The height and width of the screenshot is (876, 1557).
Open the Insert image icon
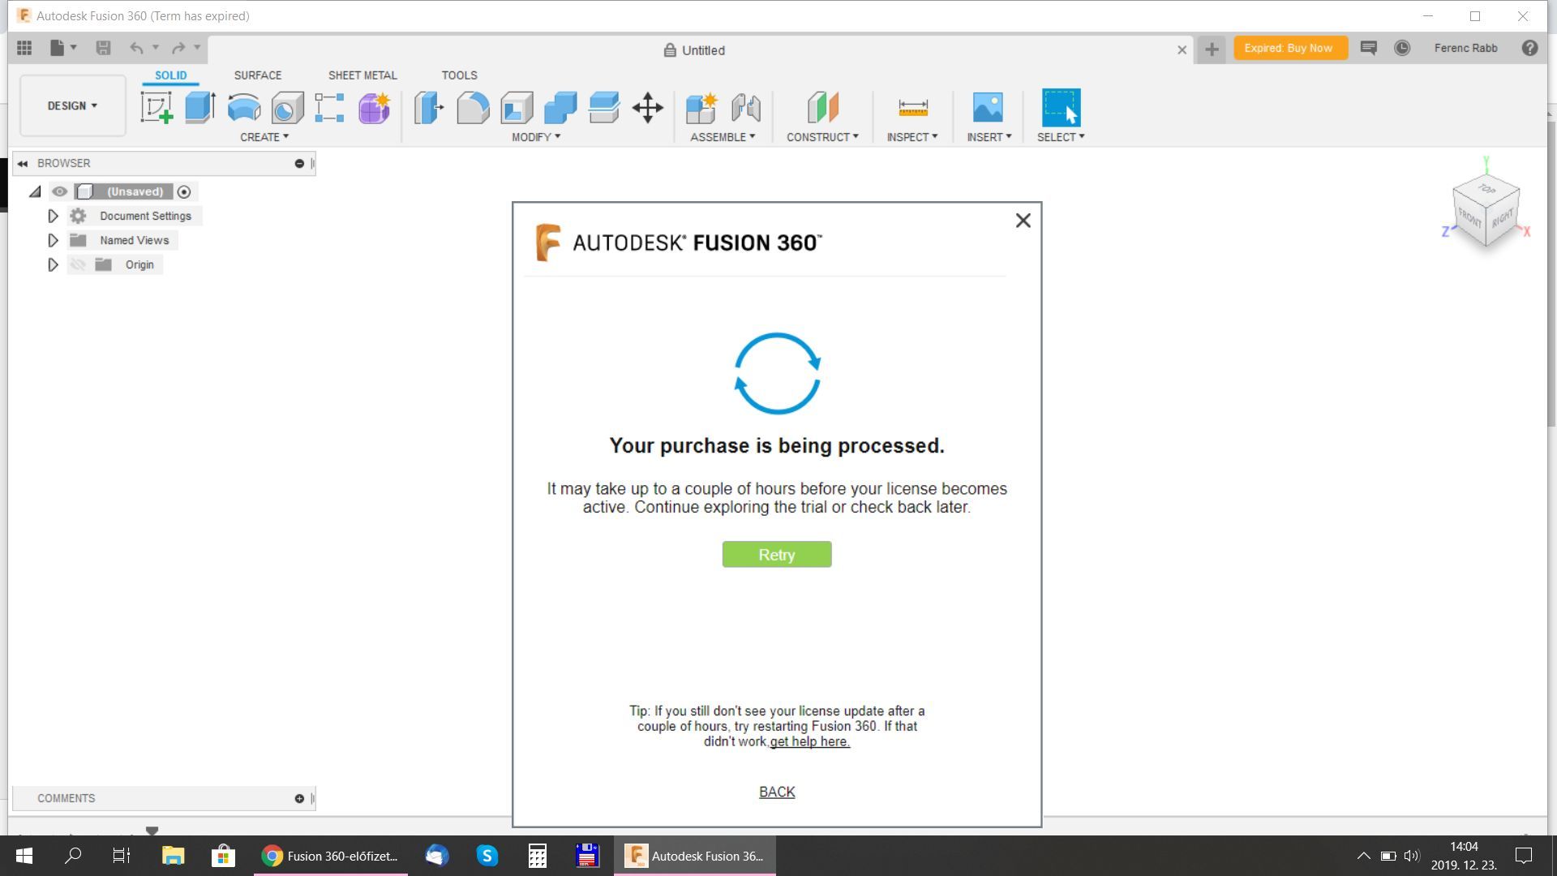tap(987, 107)
